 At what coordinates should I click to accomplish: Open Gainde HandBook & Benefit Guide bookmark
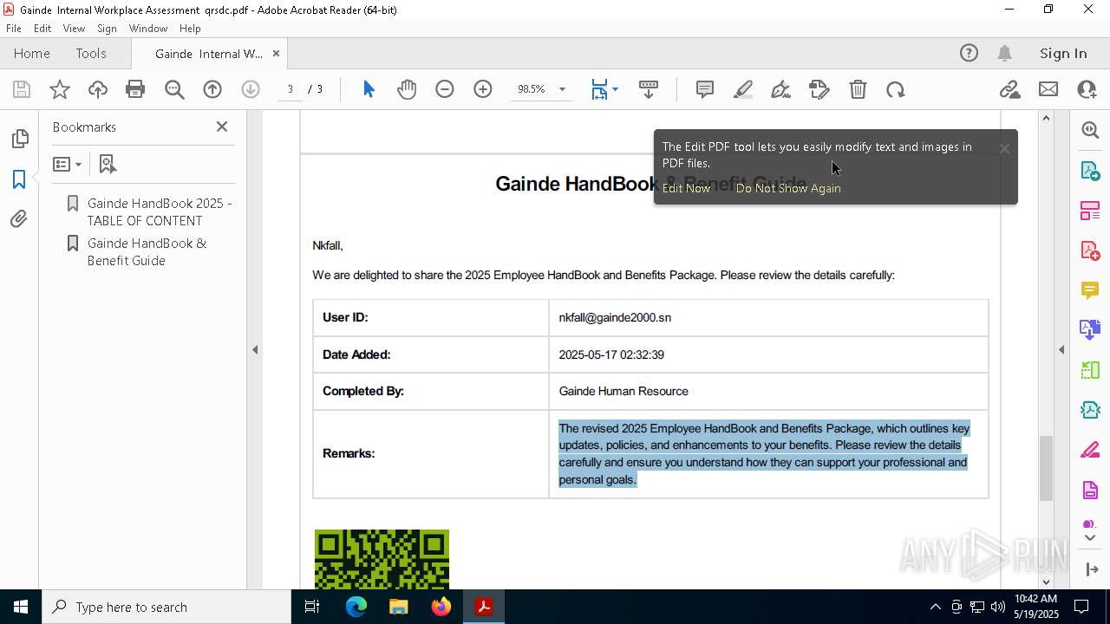pos(147,251)
